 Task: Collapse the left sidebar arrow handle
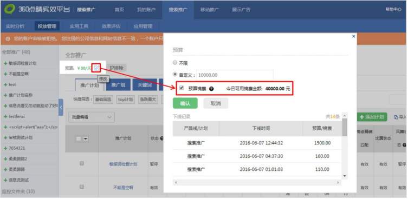pos(61,107)
